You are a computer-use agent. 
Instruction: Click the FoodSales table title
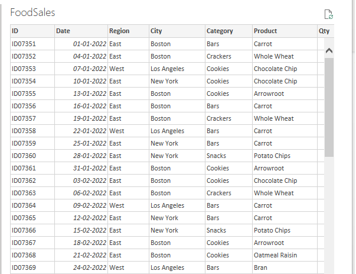(33, 12)
